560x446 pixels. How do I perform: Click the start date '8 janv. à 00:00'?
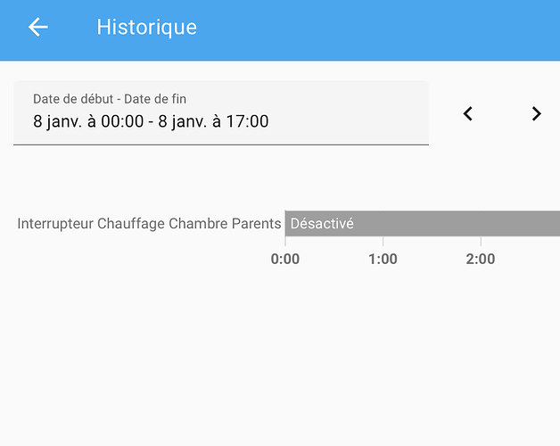(88, 121)
